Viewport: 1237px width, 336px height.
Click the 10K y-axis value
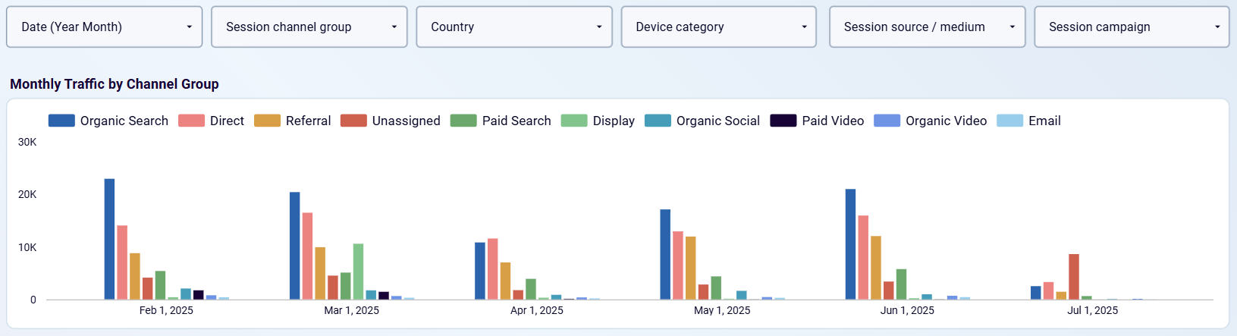(x=27, y=247)
